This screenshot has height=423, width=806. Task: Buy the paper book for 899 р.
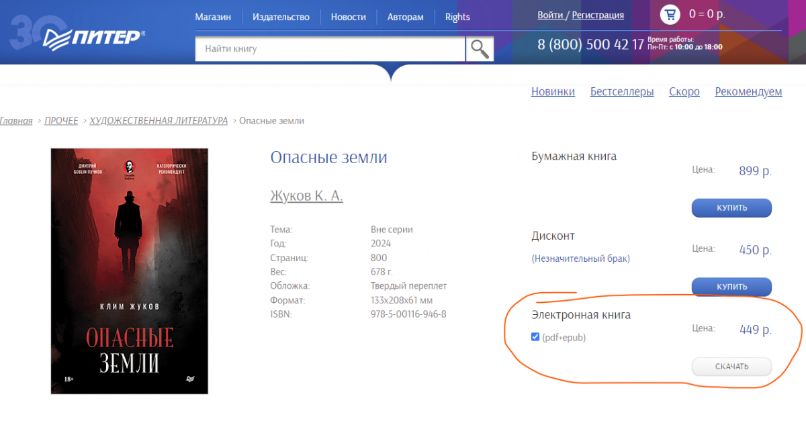(731, 207)
